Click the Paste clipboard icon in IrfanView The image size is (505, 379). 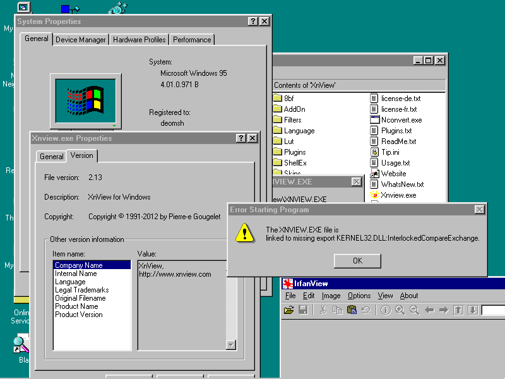(x=352, y=310)
